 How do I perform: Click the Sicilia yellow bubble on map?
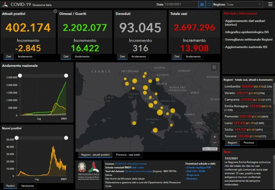(x=155, y=130)
